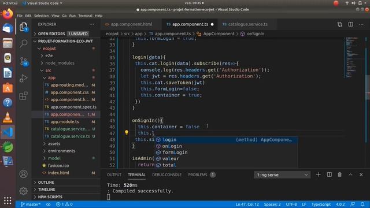Open the Explorer view in activity bar
The height and width of the screenshot is (208, 370).
point(23,27)
